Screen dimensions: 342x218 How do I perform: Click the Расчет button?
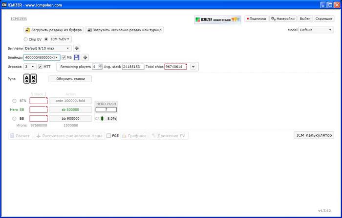tap(20, 136)
